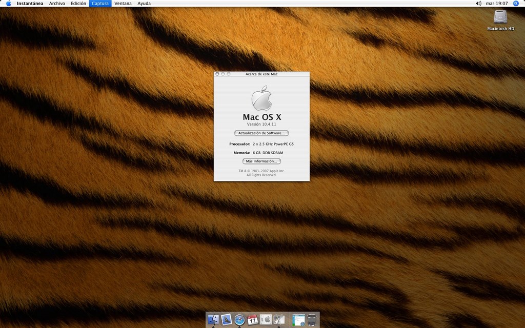Click the 2 x 2.5 GHz PowerPC G5 text
This screenshot has height=328, width=525.
[273, 144]
